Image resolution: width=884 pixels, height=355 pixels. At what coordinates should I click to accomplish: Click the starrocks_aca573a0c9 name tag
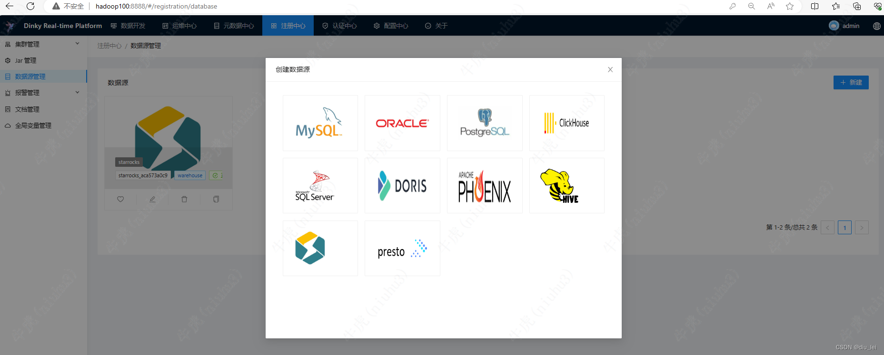[x=143, y=175]
